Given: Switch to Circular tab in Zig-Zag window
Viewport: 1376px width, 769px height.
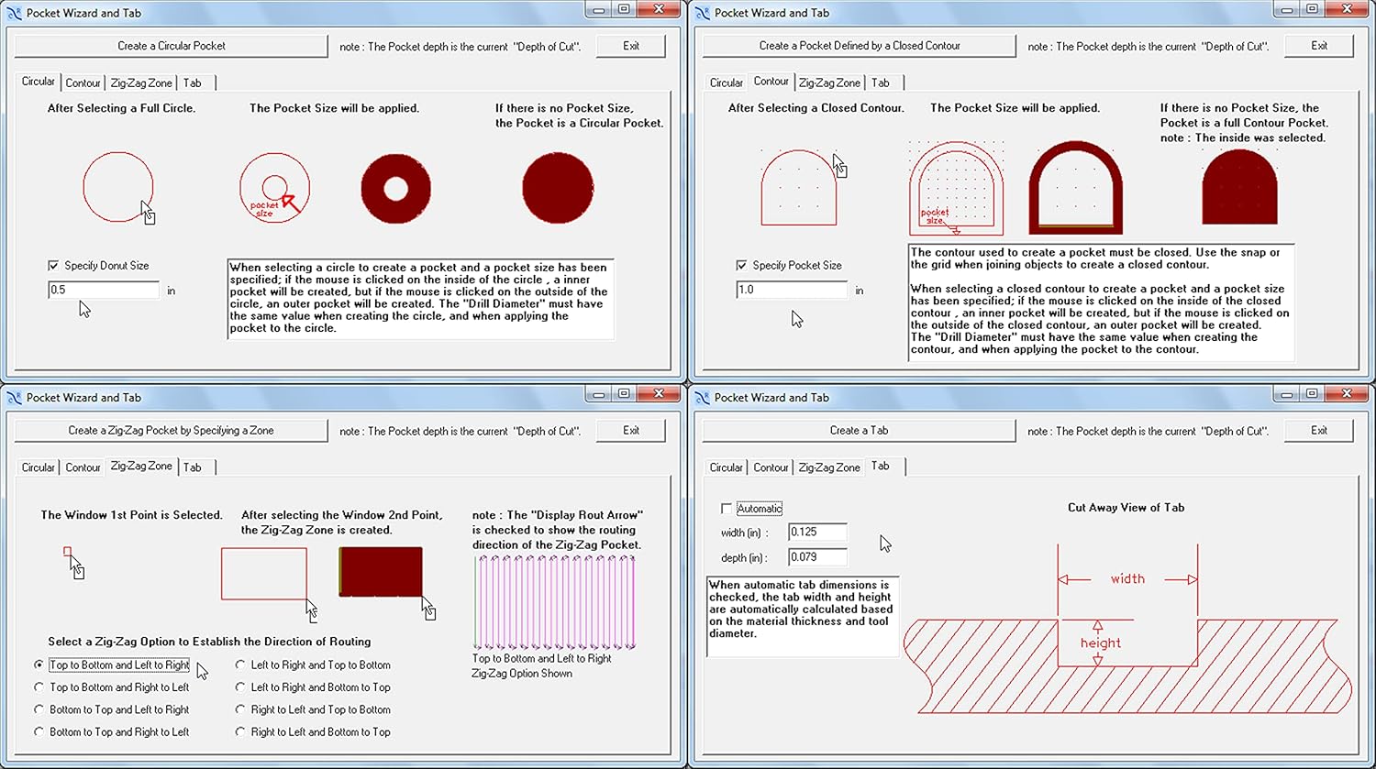Looking at the screenshot, I should coord(39,467).
